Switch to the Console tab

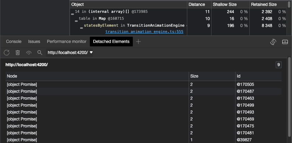pyautogui.click(x=14, y=42)
